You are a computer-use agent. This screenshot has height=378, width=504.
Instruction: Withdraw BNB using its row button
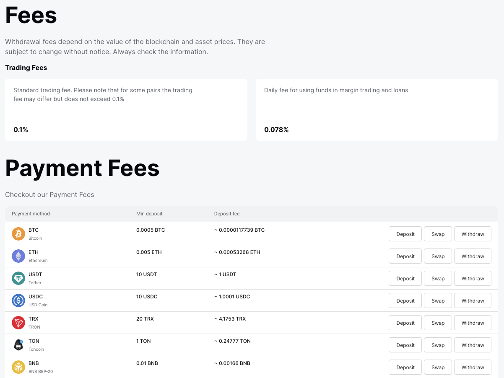pos(473,367)
